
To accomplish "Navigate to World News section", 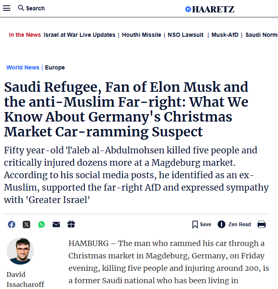I will click(x=23, y=67).
